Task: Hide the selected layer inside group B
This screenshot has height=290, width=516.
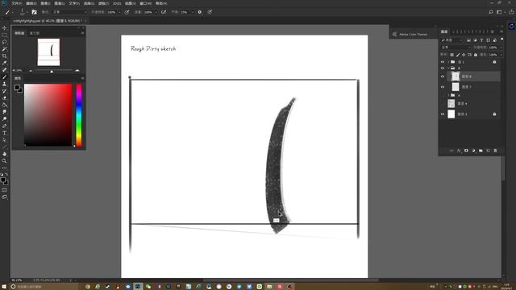Action: [x=443, y=77]
